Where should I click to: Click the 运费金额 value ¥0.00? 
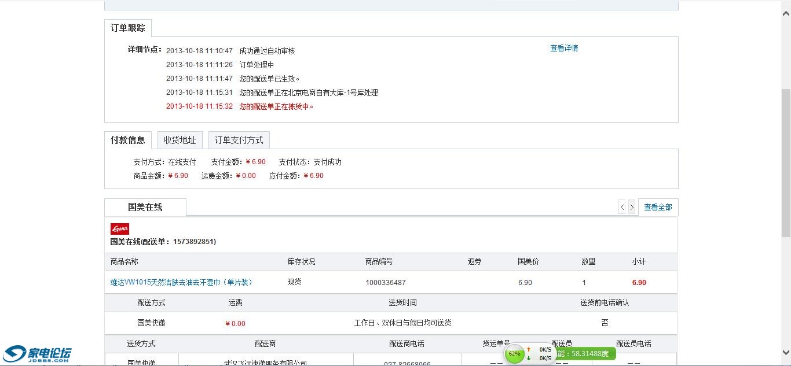click(246, 176)
